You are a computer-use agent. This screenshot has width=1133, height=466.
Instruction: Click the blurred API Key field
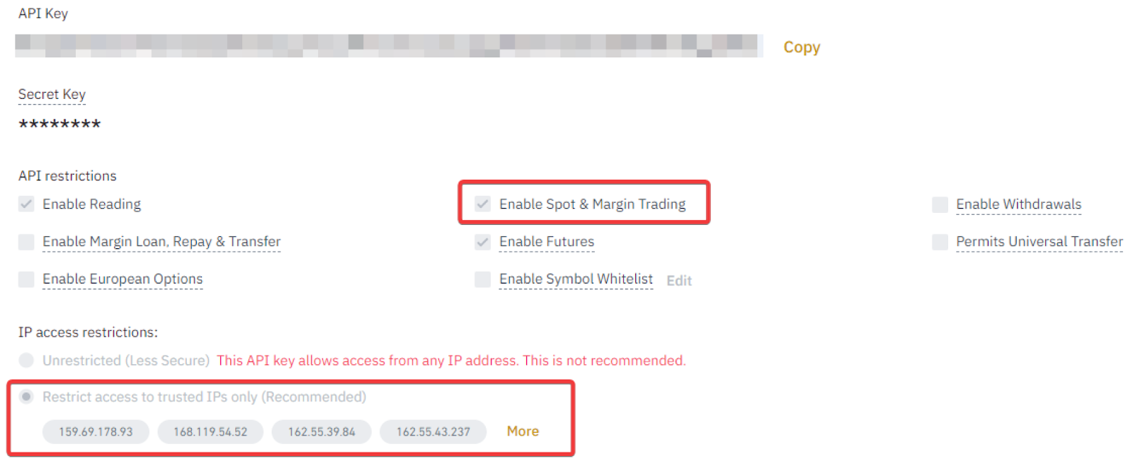[388, 46]
